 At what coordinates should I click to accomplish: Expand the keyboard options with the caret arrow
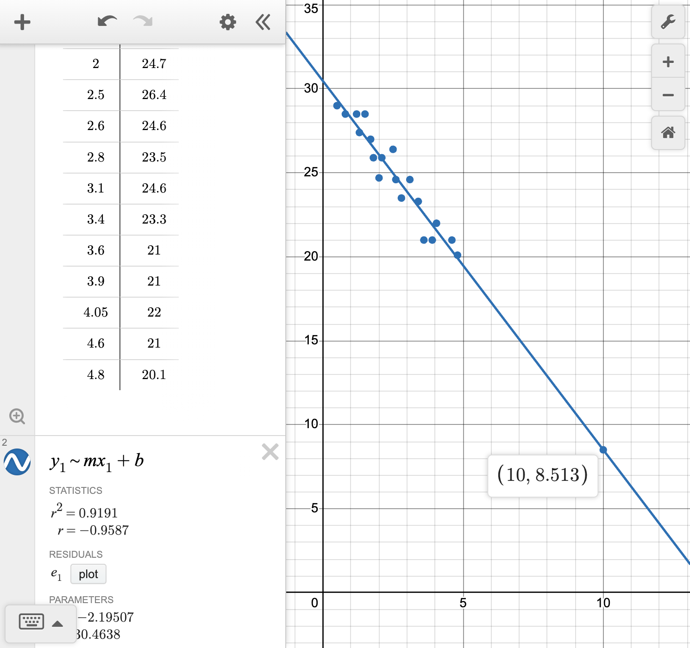[x=57, y=623]
